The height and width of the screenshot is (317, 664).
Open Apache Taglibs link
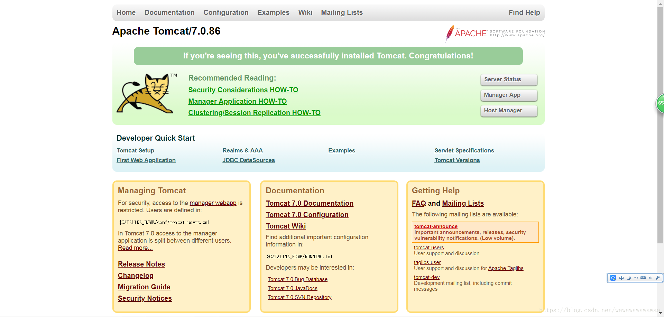506,268
